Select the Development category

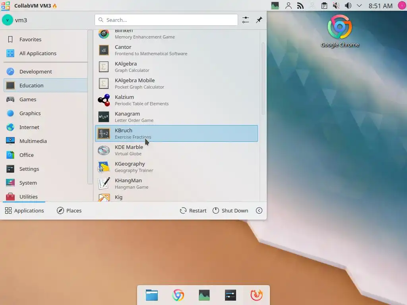[46, 71]
